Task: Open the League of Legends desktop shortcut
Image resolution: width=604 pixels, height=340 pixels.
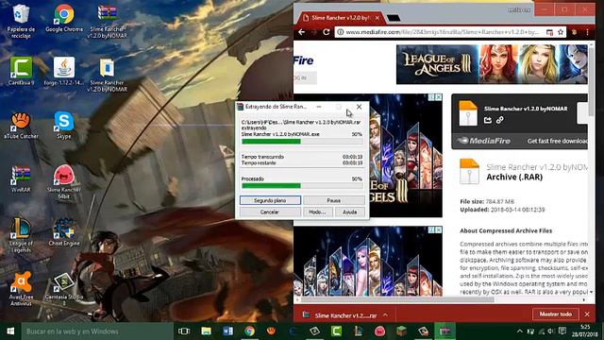Action: [x=21, y=235]
